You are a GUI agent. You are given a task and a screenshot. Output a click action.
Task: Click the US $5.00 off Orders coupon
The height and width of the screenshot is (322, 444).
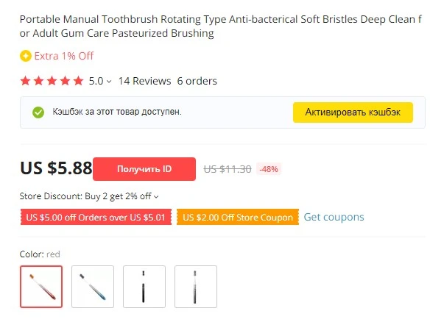pos(96,217)
